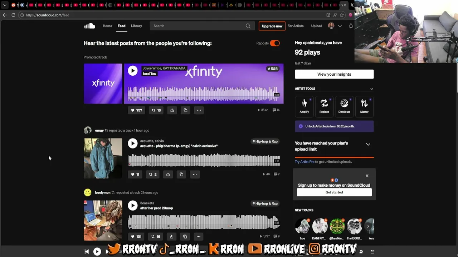The width and height of the screenshot is (458, 257).
Task: Open the arquette track cover artwork
Action: click(x=103, y=158)
